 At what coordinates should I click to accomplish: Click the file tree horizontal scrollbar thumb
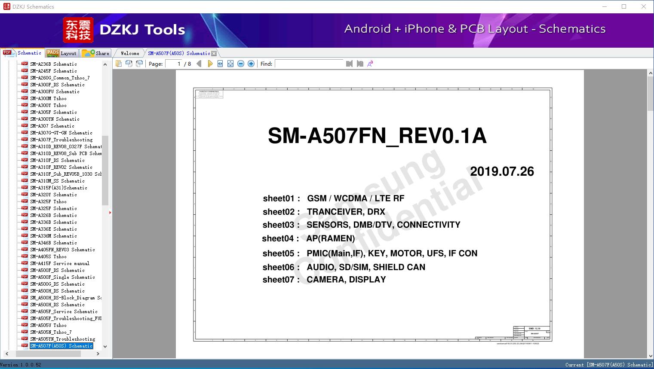(48, 354)
